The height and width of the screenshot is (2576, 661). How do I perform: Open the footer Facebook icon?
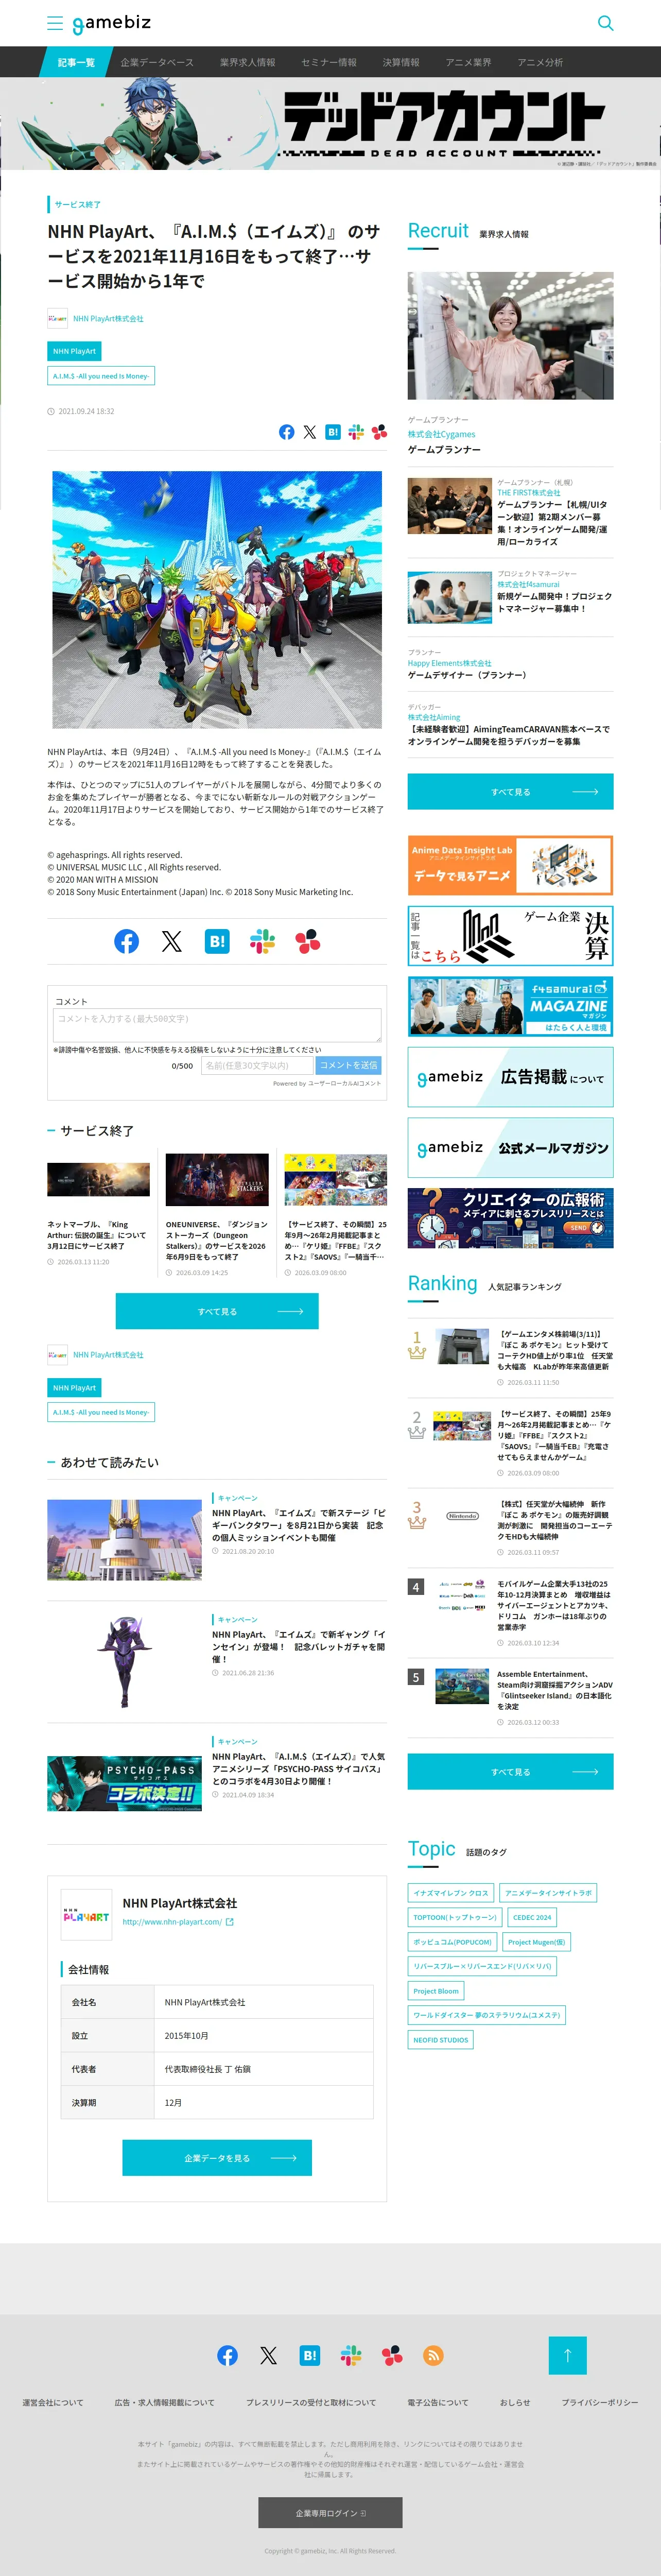point(228,2355)
